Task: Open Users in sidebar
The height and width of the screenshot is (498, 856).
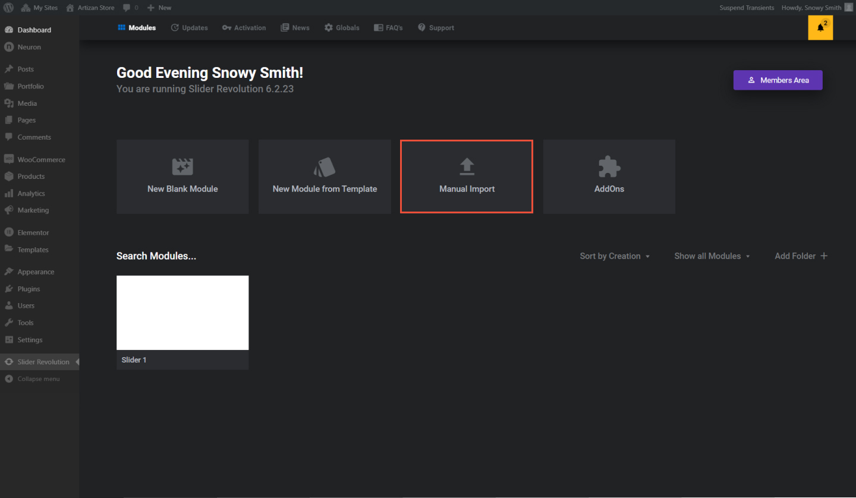Action: point(39,305)
